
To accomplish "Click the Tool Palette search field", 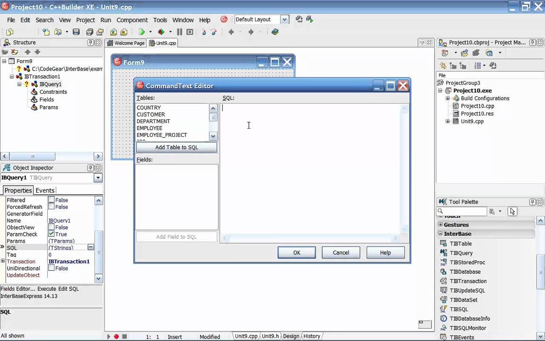I will pyautogui.click(x=462, y=211).
